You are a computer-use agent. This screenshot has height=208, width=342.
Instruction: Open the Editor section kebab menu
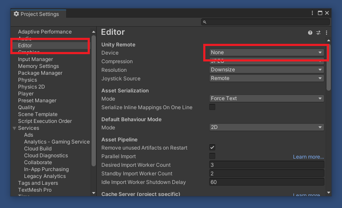click(x=326, y=33)
